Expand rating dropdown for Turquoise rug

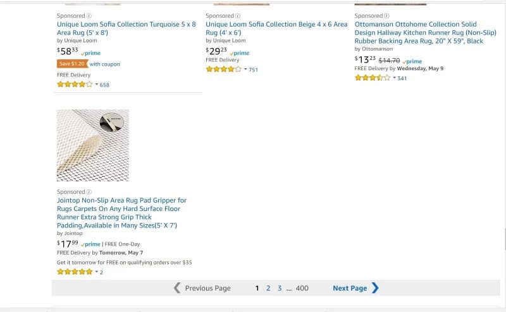pyautogui.click(x=97, y=85)
